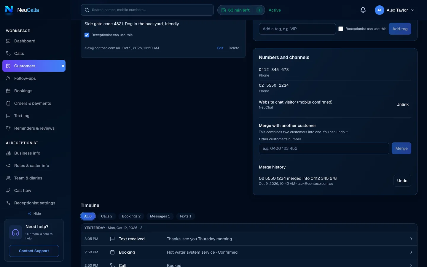Undo the 02 5550 1234 merge
Screen dimensions: 427x267
pyautogui.click(x=402, y=181)
